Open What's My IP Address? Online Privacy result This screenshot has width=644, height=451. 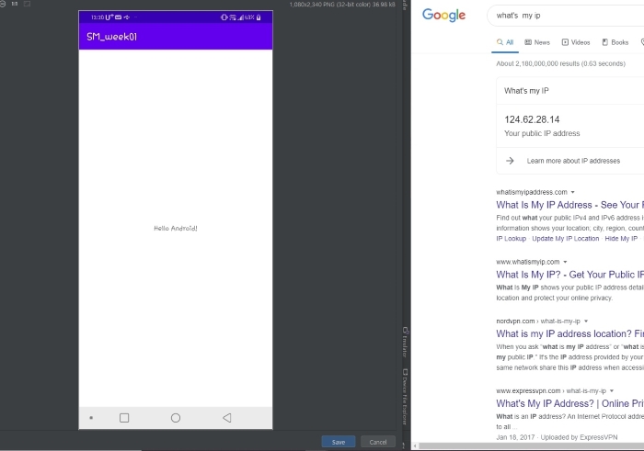point(570,403)
